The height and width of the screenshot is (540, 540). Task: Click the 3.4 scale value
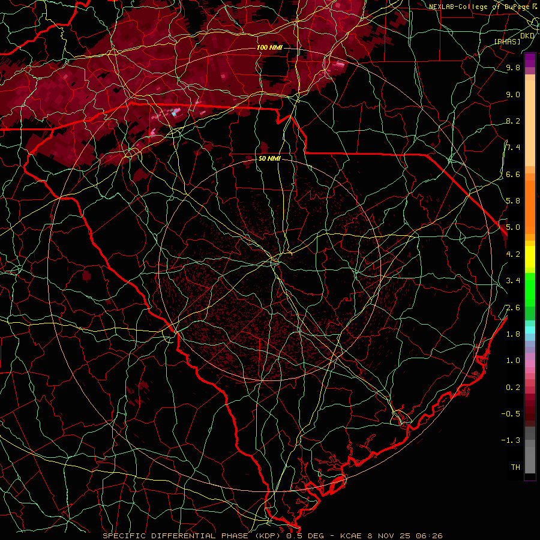click(513, 280)
